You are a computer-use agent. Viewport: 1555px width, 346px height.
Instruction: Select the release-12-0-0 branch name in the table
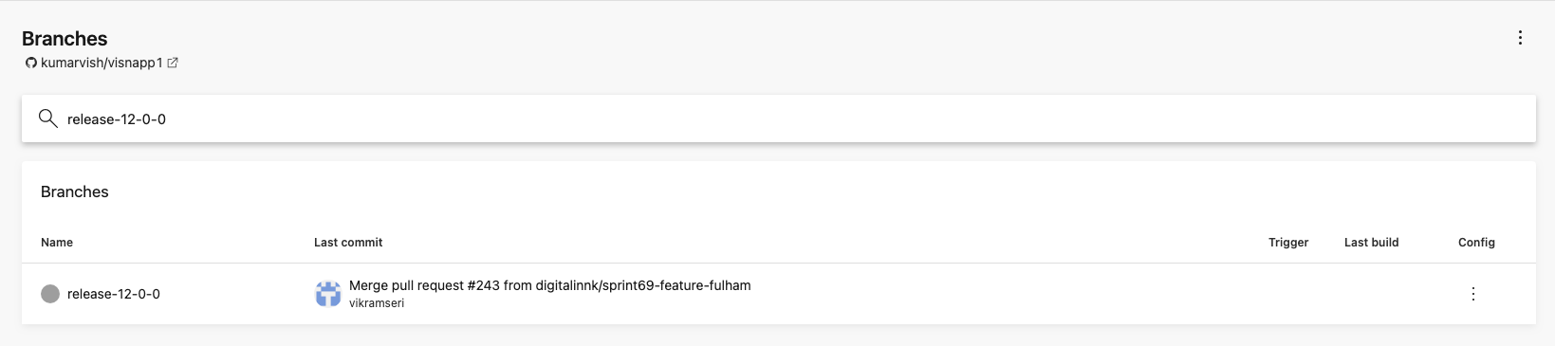coord(114,294)
